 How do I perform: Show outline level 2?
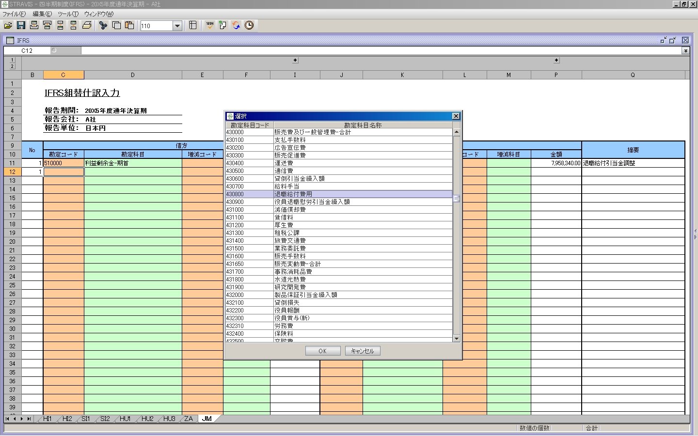click(x=12, y=66)
